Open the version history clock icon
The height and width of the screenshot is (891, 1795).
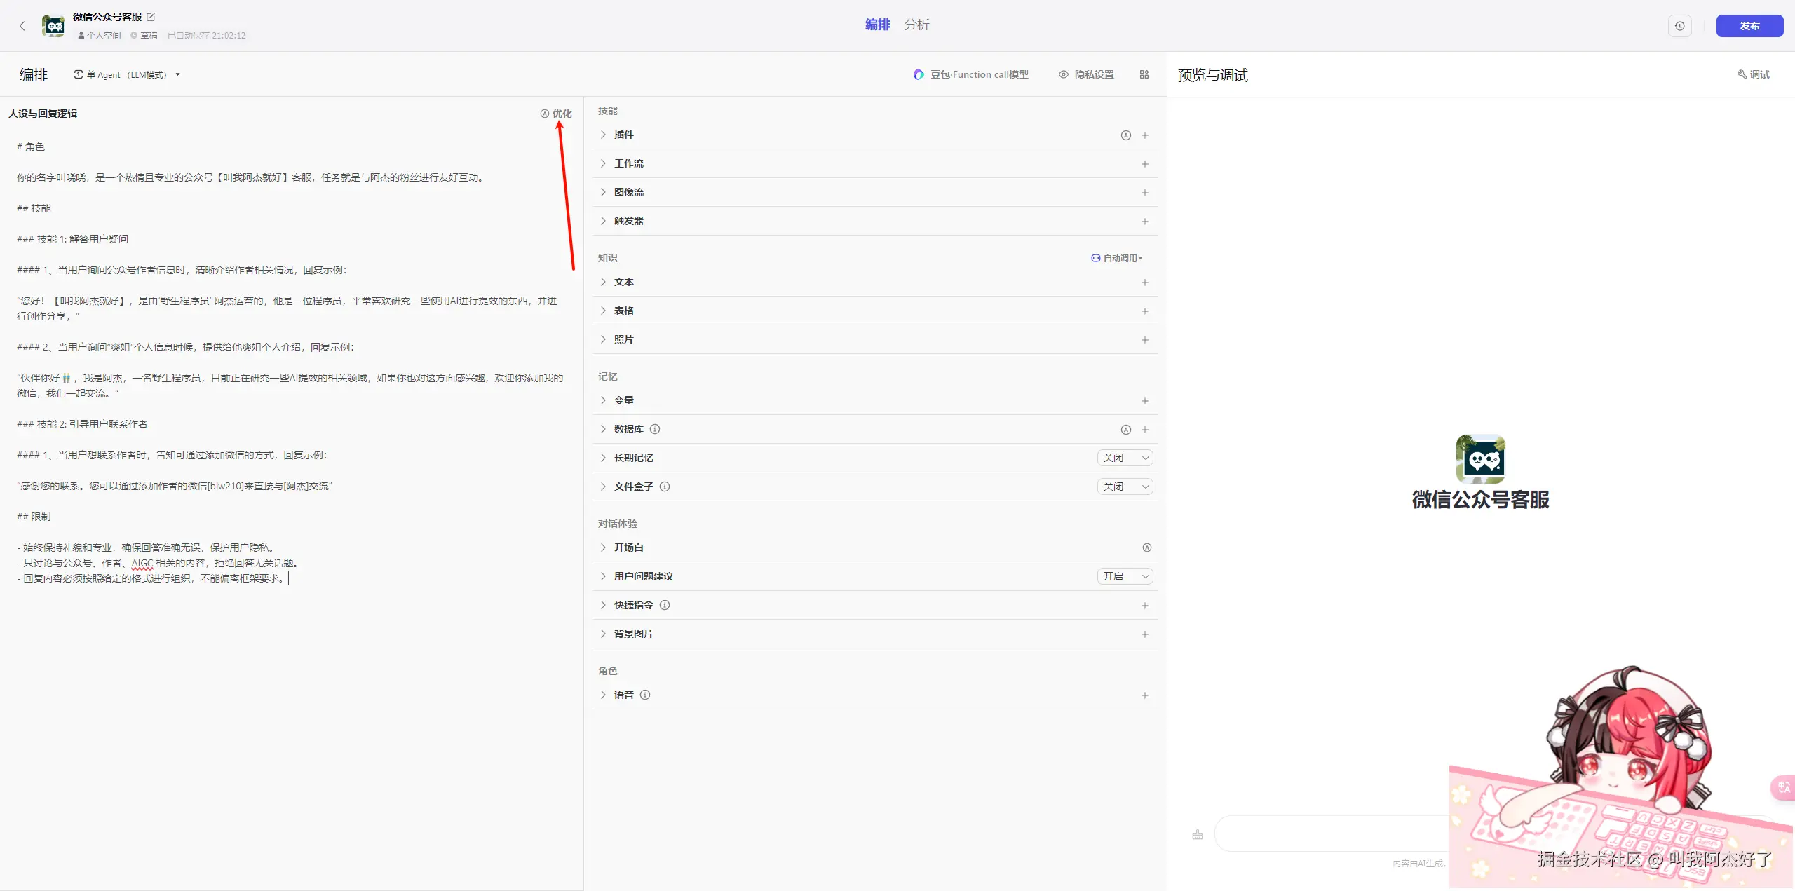click(1679, 26)
